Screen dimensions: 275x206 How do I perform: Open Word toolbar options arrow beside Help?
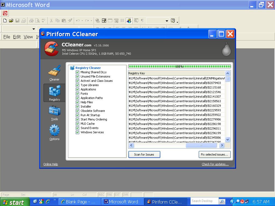(177, 22)
